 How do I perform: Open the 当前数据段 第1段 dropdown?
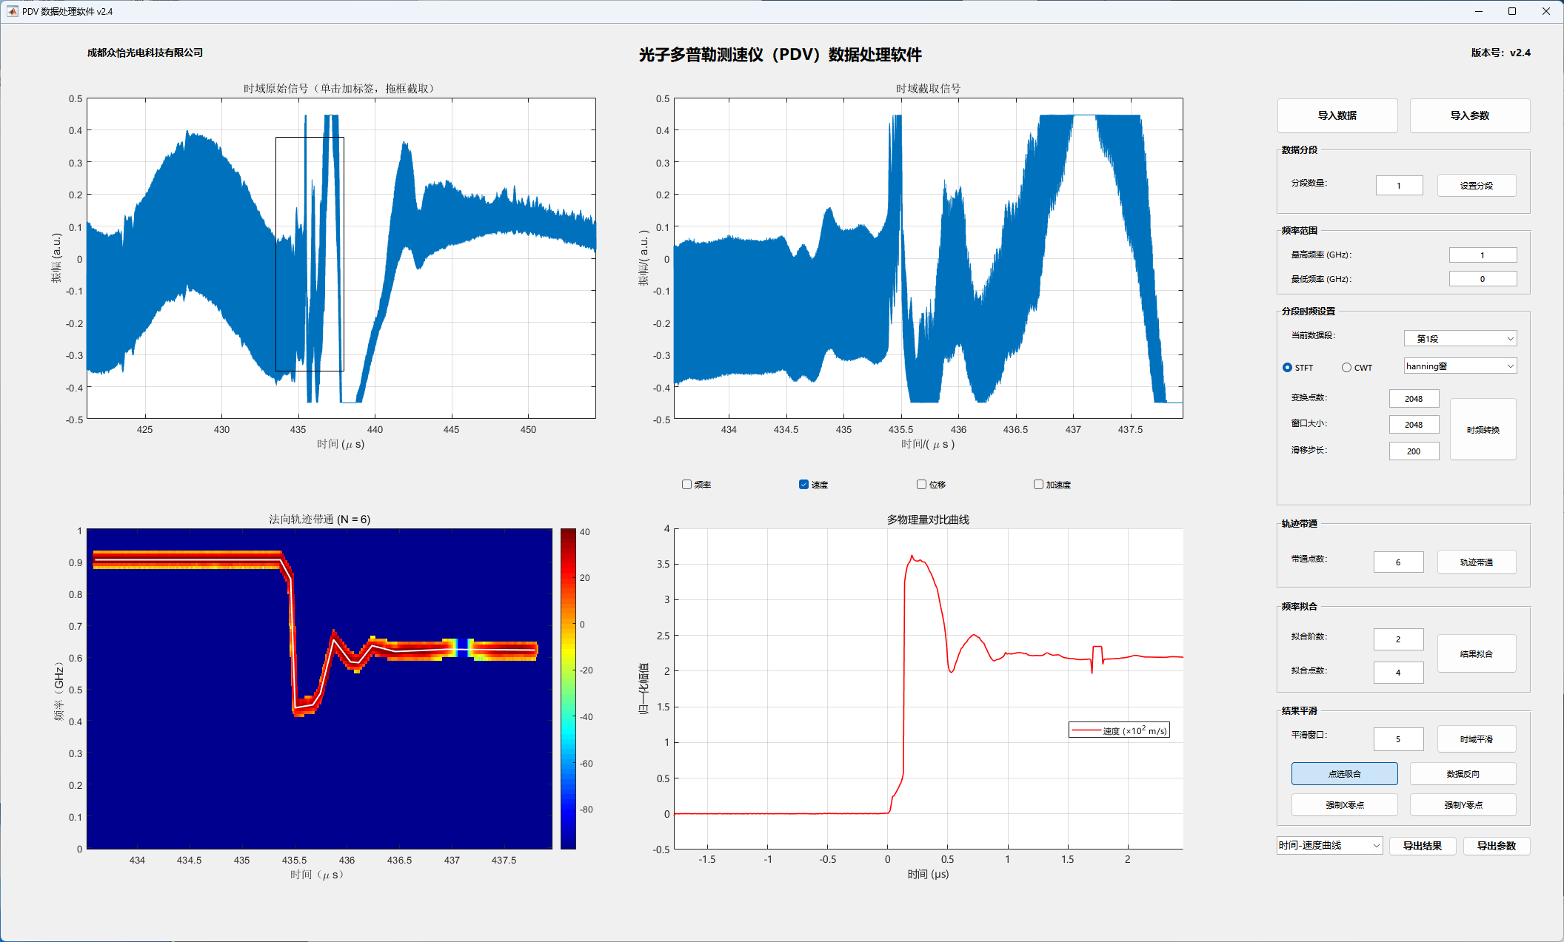(x=1460, y=338)
